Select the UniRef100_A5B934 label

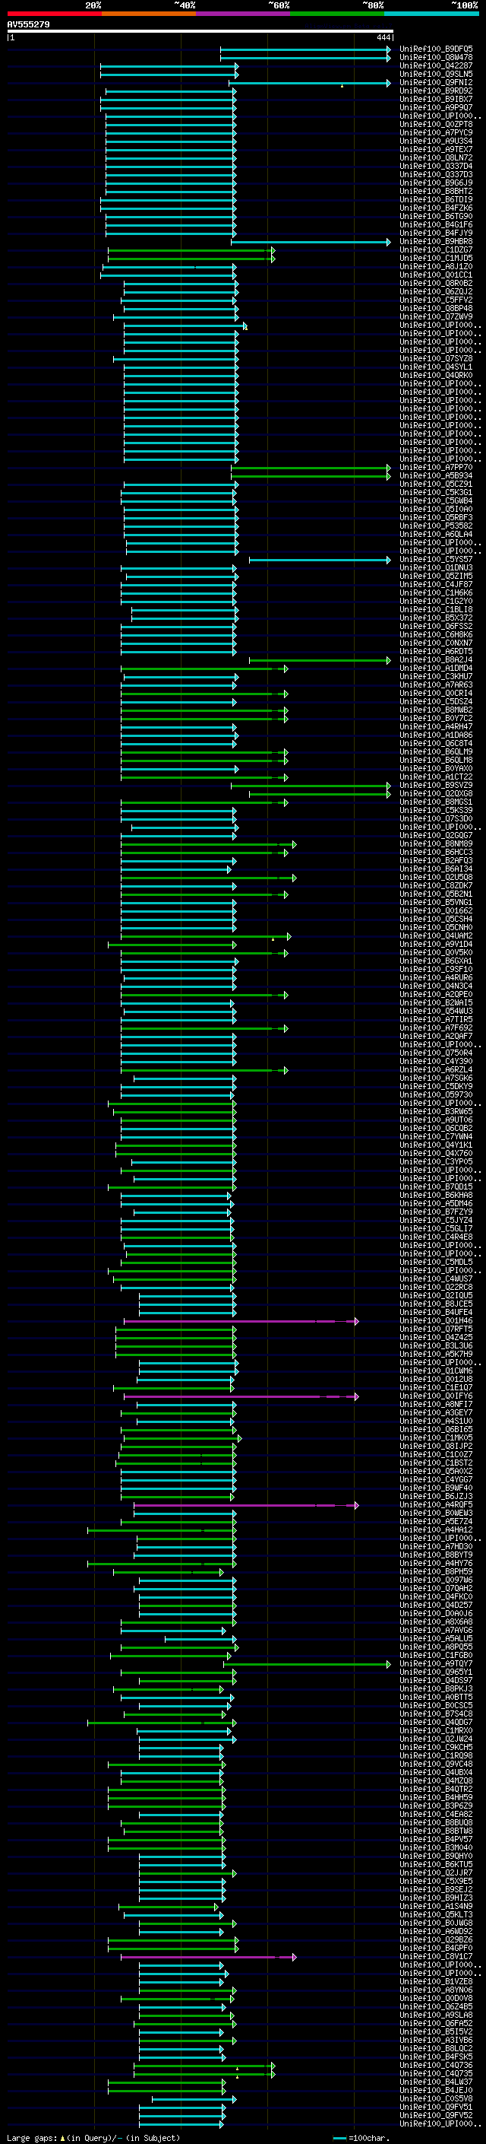coord(436,475)
